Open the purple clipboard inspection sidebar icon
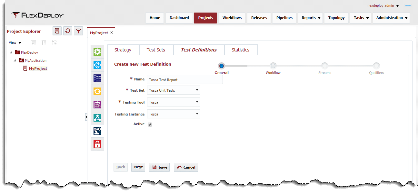418x194 pixels. click(x=97, y=105)
